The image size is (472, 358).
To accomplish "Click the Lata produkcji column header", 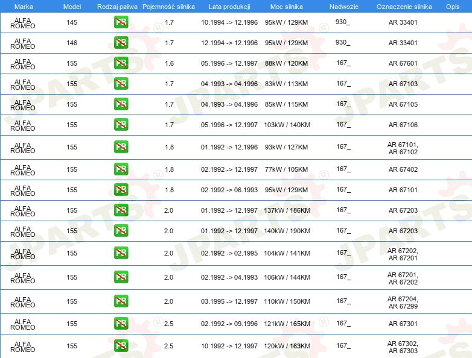I will 229,7.
